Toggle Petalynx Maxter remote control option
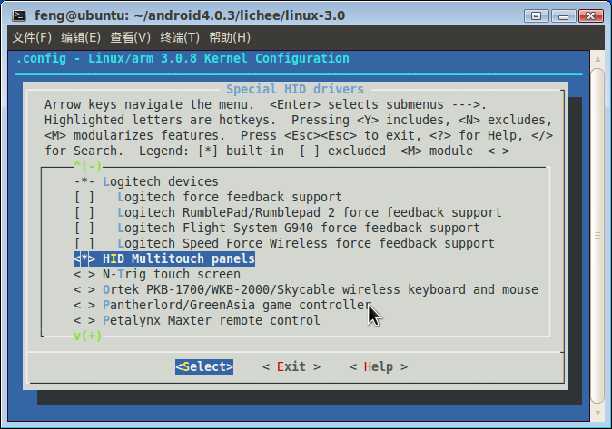This screenshot has height=429, width=612. (x=84, y=320)
